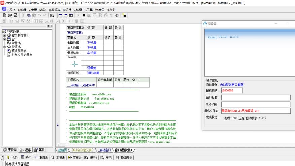Open the T.工具 menu
The image size is (295, 166).
(x=88, y=10)
